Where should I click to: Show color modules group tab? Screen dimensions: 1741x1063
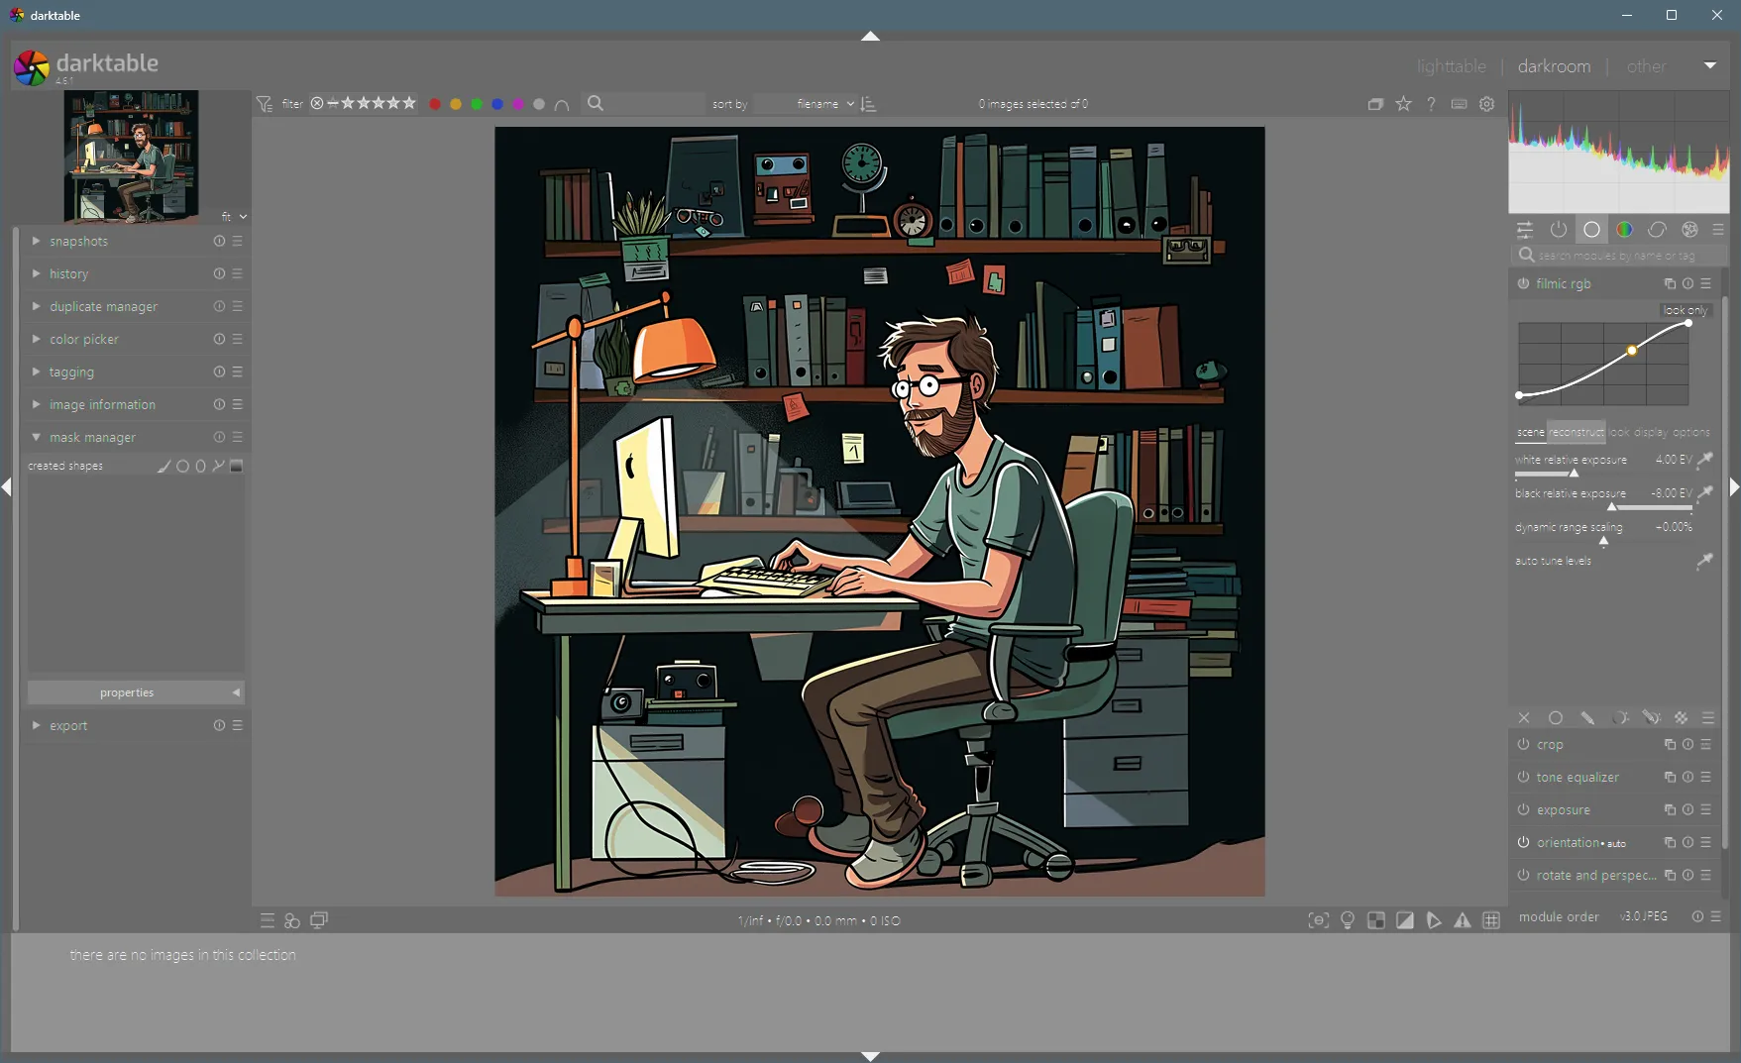[1624, 230]
